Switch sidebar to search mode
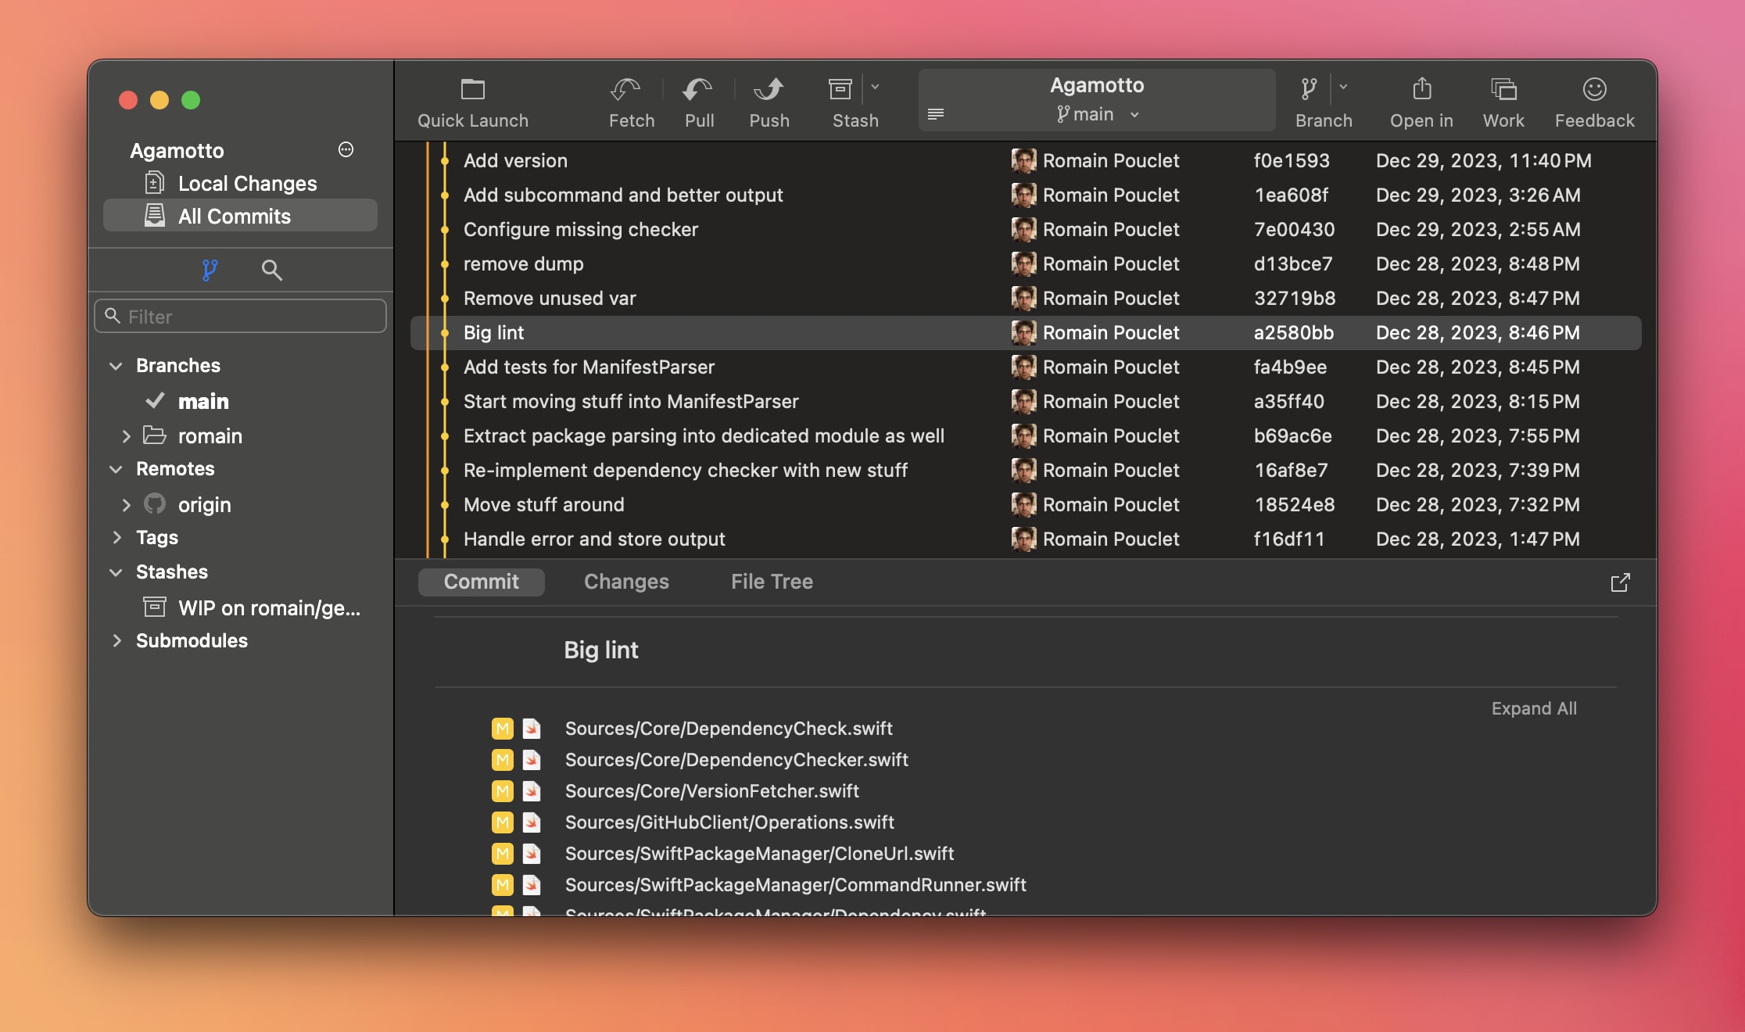The width and height of the screenshot is (1745, 1032). point(271,271)
